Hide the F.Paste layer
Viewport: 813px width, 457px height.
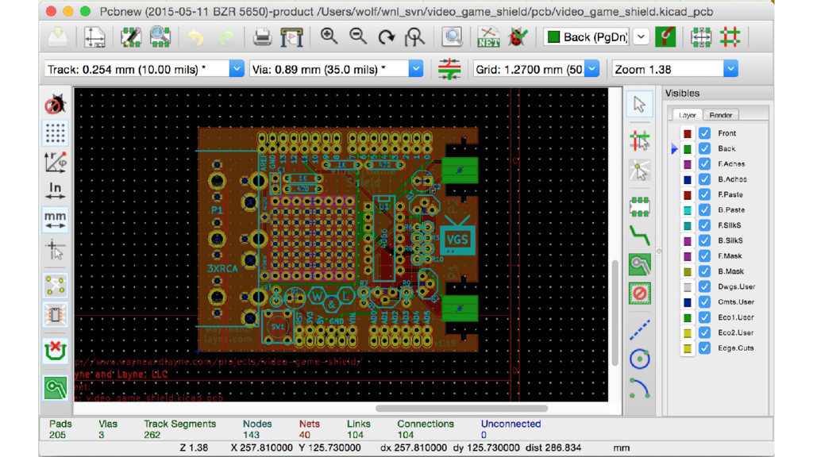pos(704,195)
